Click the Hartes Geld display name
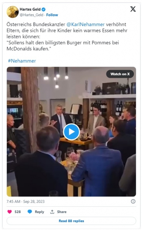The image size is (142, 231). (30, 9)
